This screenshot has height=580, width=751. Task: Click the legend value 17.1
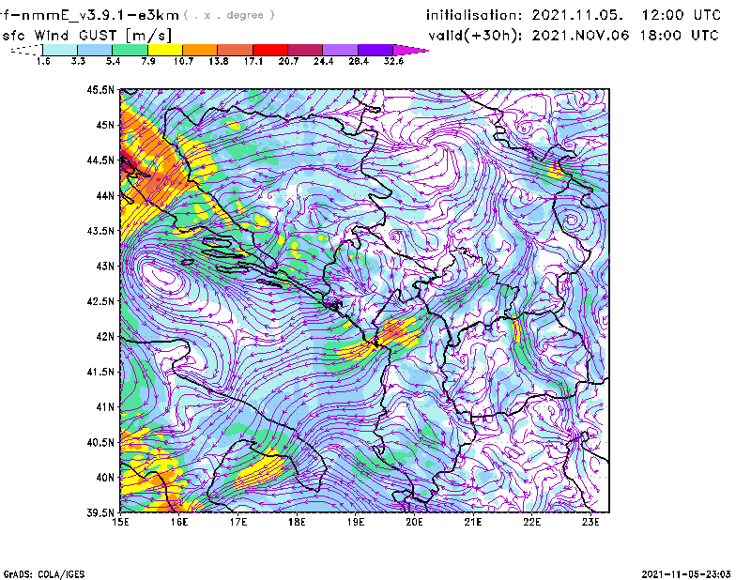pos(253,61)
